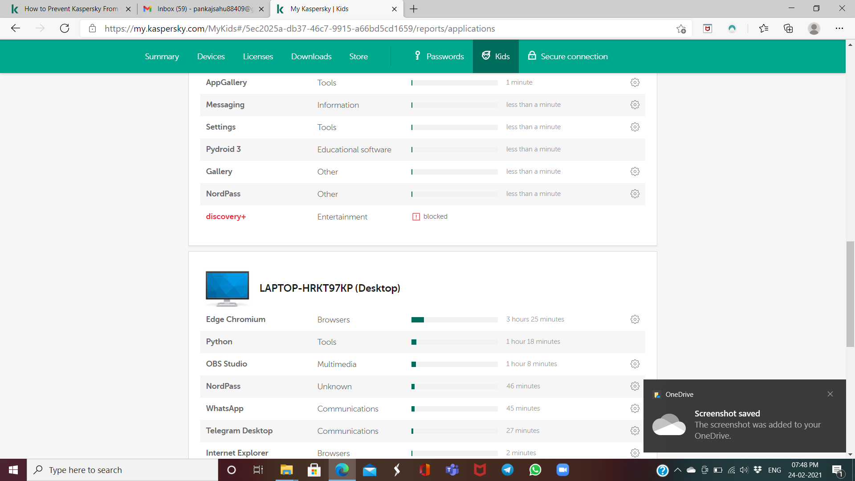Screen dimensions: 855x481
Task: Open the Devices menu item
Action: (x=211, y=57)
